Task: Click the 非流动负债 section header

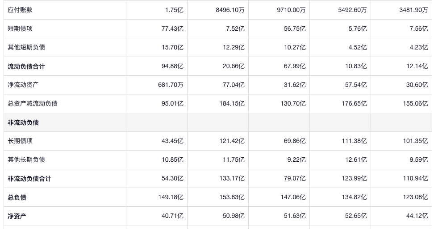Action: point(23,123)
